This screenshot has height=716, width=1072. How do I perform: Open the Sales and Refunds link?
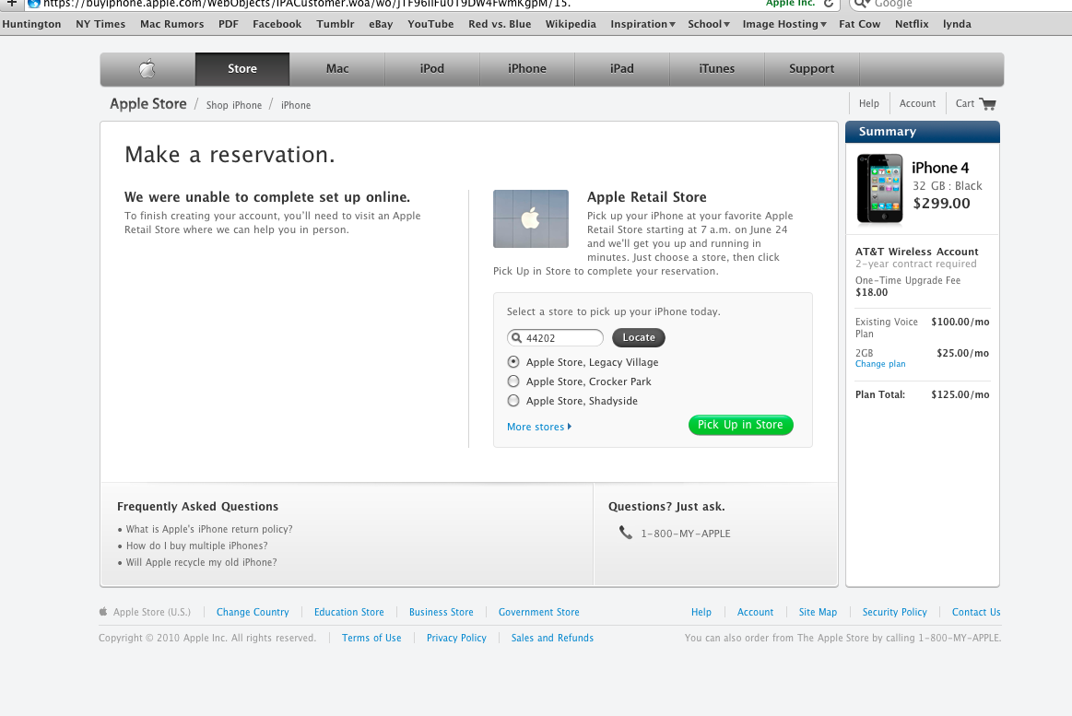552,638
